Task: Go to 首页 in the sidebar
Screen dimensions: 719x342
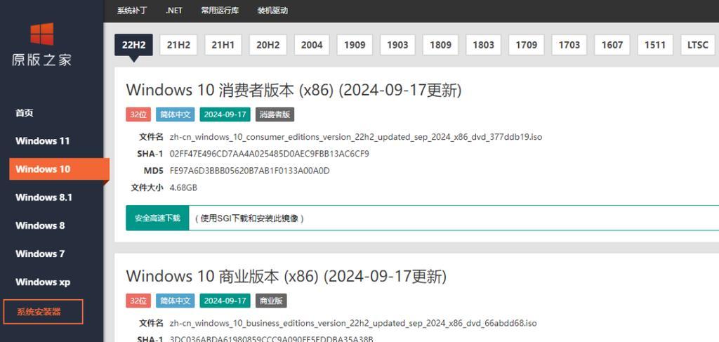Action: point(25,113)
